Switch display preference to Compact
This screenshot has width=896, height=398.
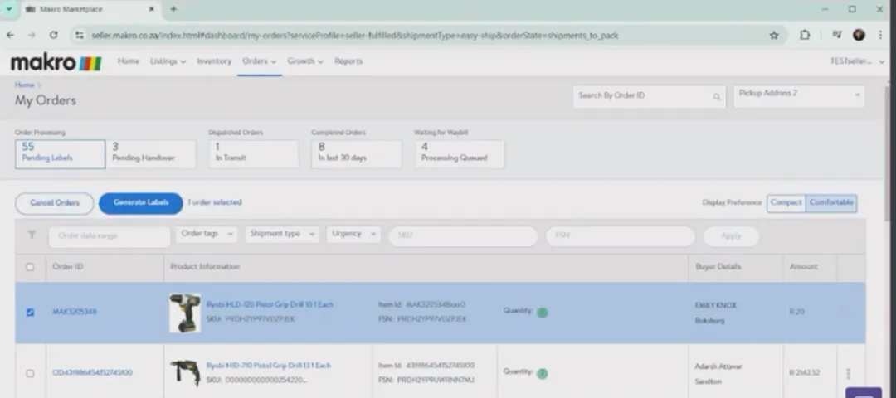tap(786, 202)
